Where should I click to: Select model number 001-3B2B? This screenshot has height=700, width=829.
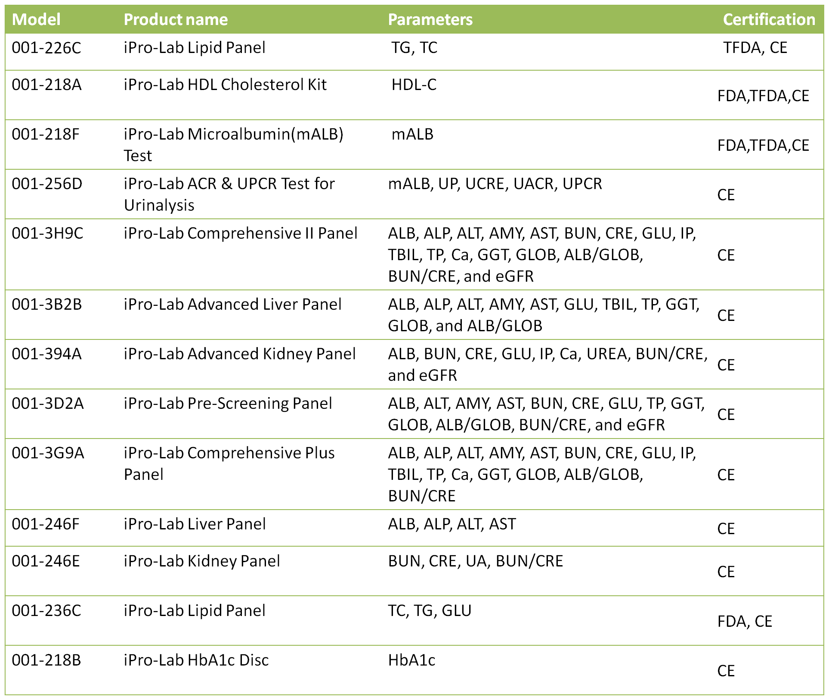[x=46, y=305]
